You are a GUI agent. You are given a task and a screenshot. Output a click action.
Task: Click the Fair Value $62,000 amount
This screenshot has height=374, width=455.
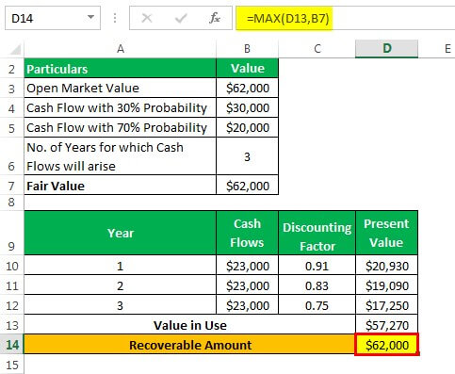tap(247, 186)
